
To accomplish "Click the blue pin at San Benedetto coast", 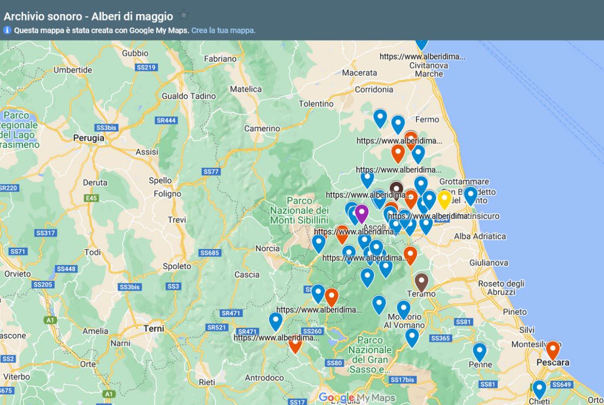I will coord(471,194).
